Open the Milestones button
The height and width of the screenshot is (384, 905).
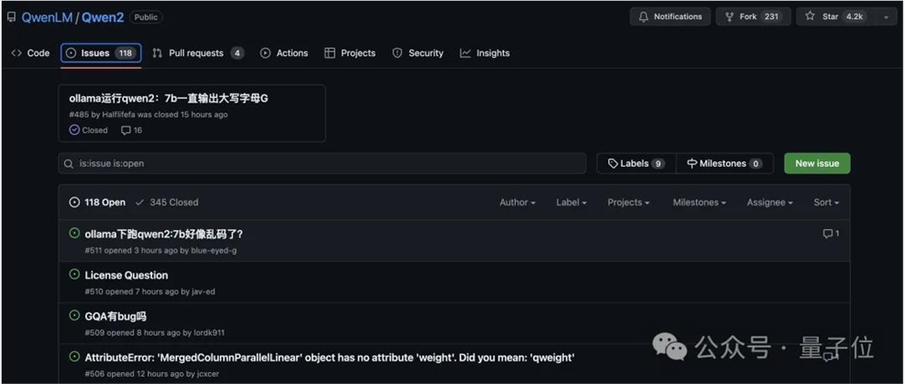click(x=724, y=163)
